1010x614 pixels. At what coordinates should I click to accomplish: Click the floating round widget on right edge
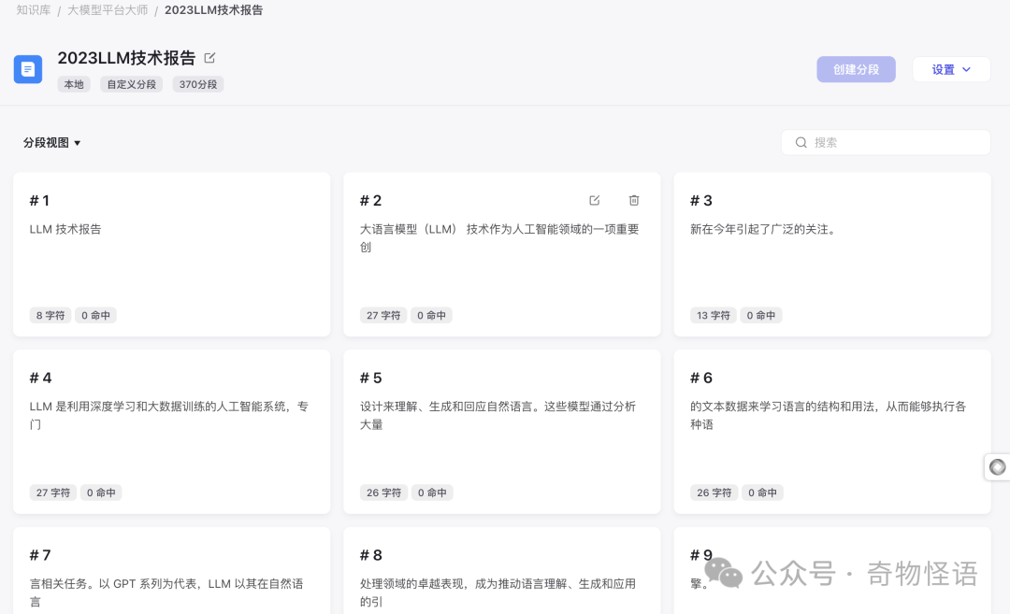point(997,466)
